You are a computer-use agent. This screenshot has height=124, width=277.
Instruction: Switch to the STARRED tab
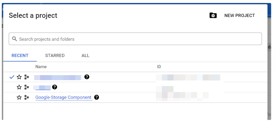point(55,56)
